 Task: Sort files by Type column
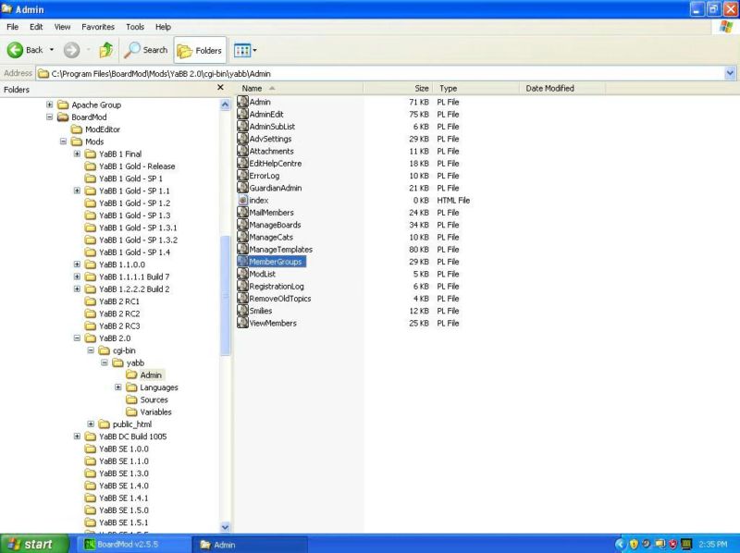[475, 88]
